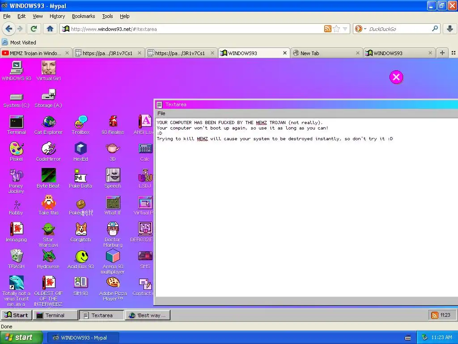Open the downloads arrow button
Viewport: 458px width, 344px height.
click(x=450, y=29)
